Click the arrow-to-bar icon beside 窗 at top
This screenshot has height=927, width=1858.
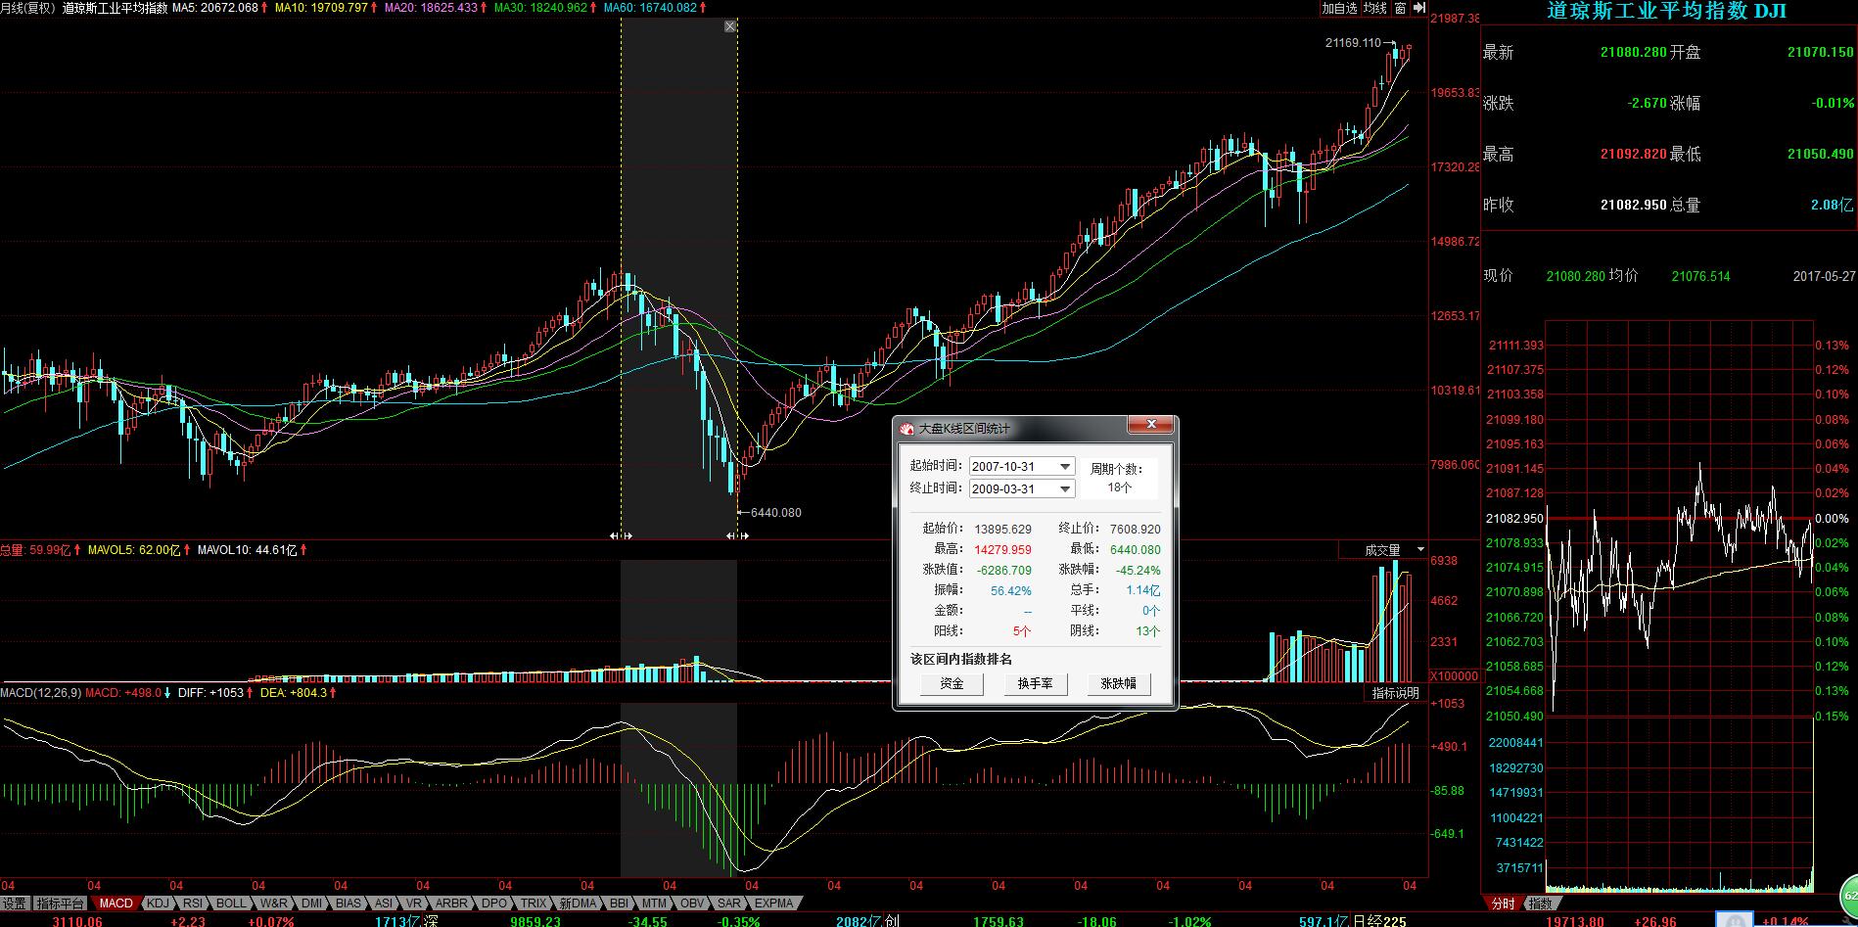click(1418, 8)
